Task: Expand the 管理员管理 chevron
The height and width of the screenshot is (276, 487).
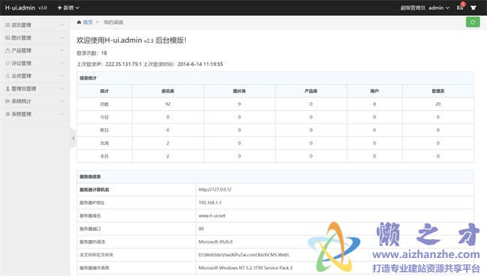Action: (x=61, y=88)
